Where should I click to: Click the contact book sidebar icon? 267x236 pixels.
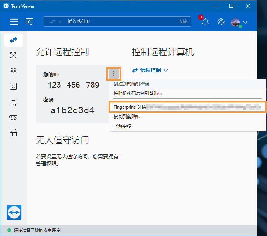click(13, 86)
